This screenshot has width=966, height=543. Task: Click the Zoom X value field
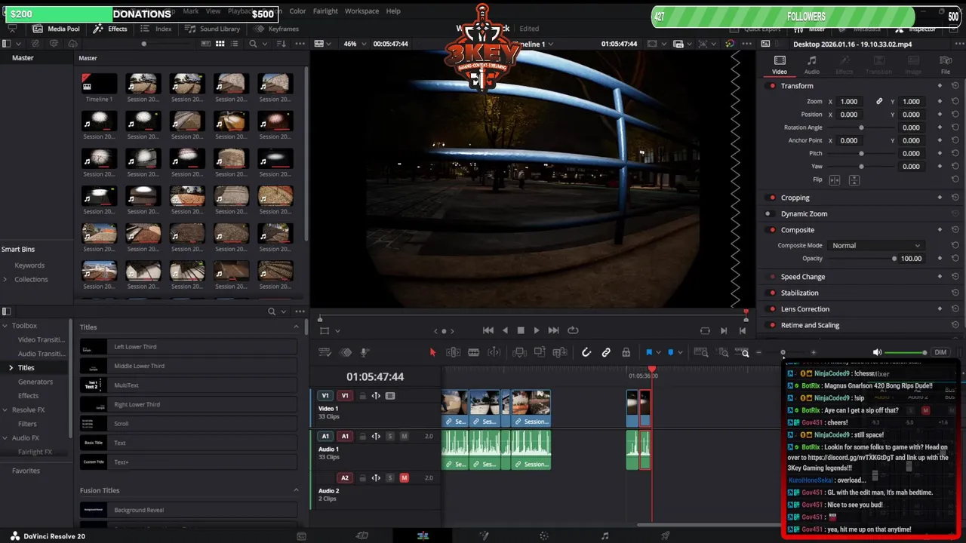pos(849,102)
